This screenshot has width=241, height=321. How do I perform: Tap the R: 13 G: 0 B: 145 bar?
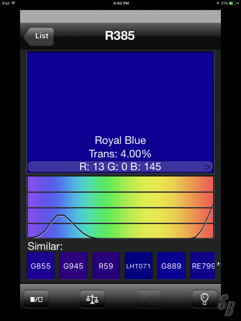tap(120, 167)
